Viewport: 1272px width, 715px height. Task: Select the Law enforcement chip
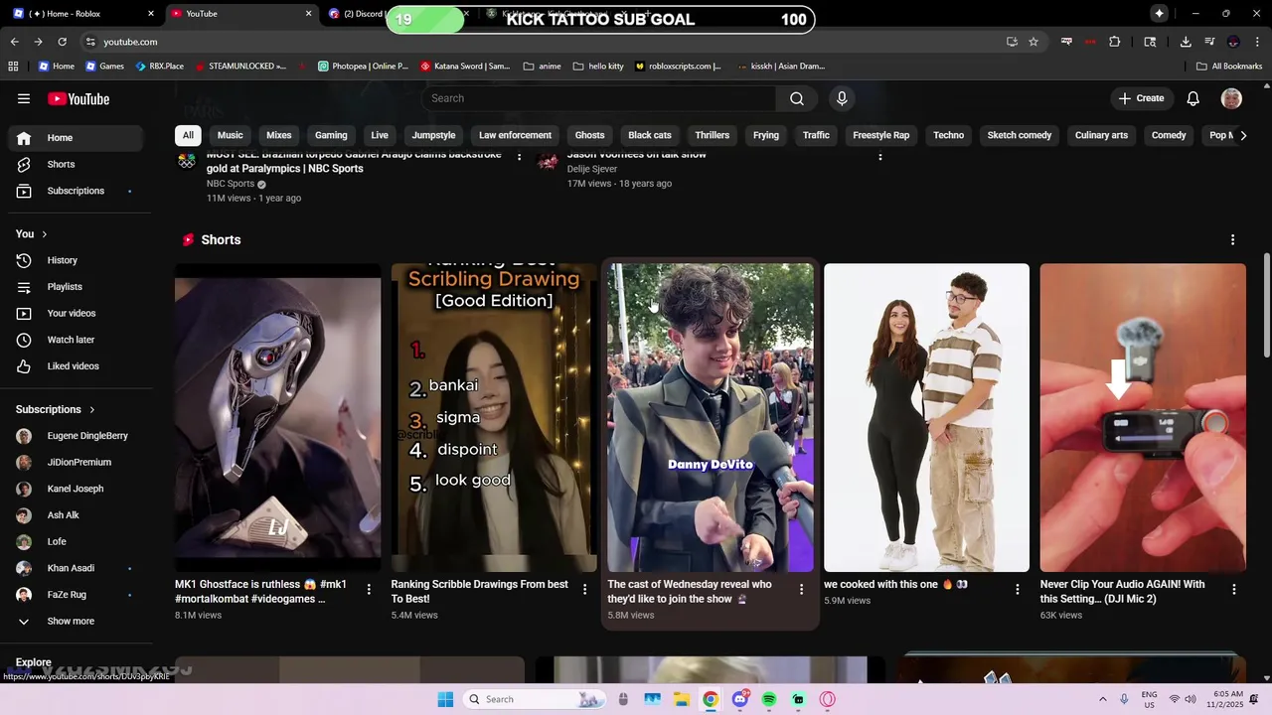(x=515, y=135)
